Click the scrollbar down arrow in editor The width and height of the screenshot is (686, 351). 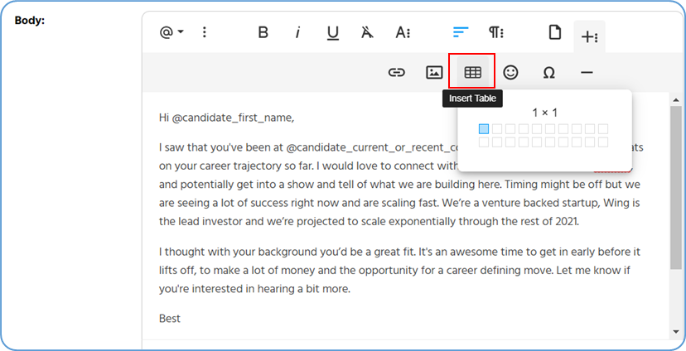(676, 333)
